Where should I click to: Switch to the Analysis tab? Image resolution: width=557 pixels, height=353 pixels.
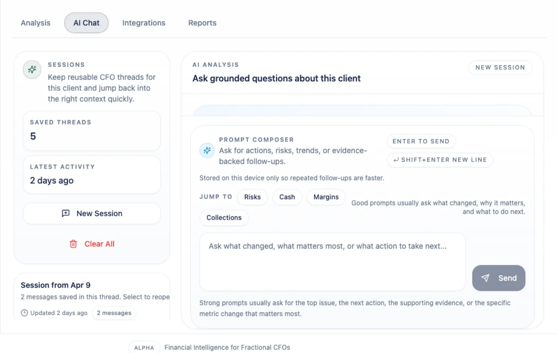pyautogui.click(x=35, y=23)
